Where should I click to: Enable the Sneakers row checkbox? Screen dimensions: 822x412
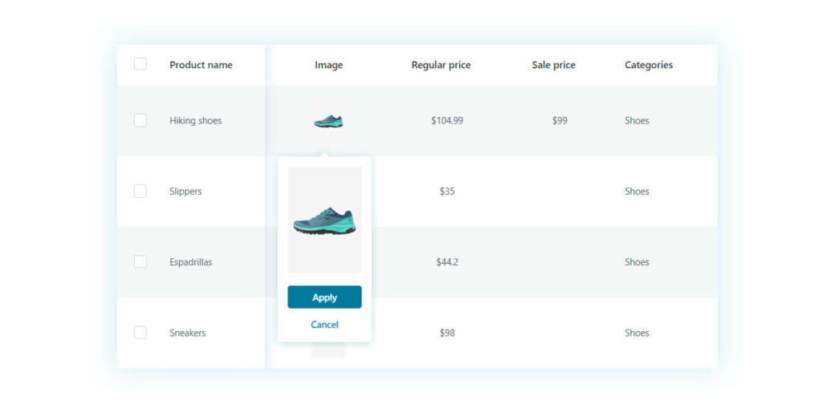[140, 333]
